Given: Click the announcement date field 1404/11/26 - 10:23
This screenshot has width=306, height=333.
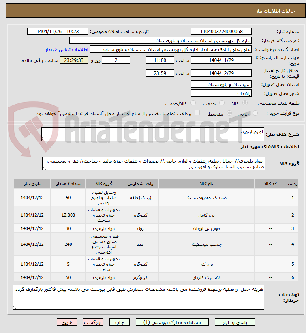Looking at the screenshot, I should point(58,31).
